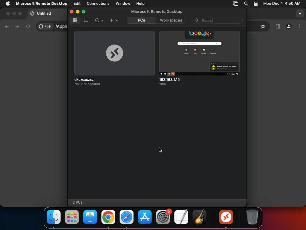This screenshot has width=306, height=230.
Task: Click the back arrow in Chrome
Action: coord(7,26)
